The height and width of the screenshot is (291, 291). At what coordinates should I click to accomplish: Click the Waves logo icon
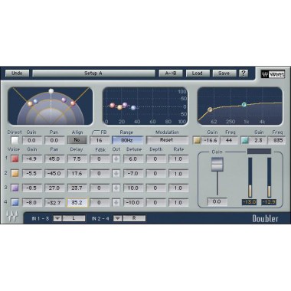click(273, 74)
